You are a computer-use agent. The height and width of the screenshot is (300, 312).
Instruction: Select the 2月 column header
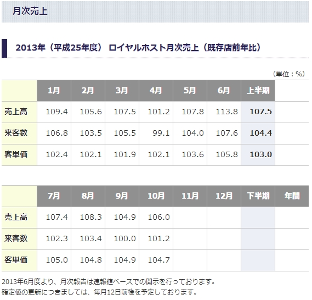pyautogui.click(x=88, y=91)
